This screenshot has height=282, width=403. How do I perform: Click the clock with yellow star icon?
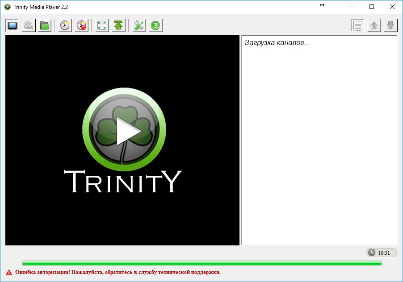65,25
